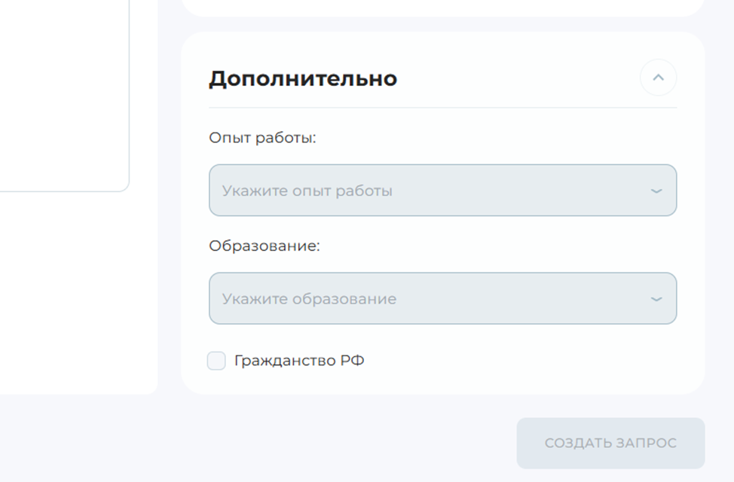The width and height of the screenshot is (734, 482).
Task: Click empty header area between Дополнительно and chevron
Action: pos(520,78)
